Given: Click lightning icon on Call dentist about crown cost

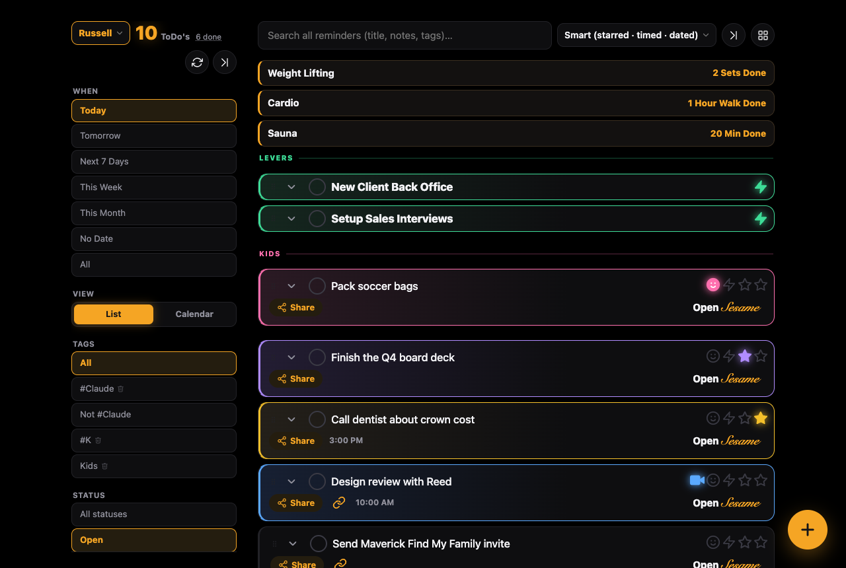Looking at the screenshot, I should [x=729, y=418].
